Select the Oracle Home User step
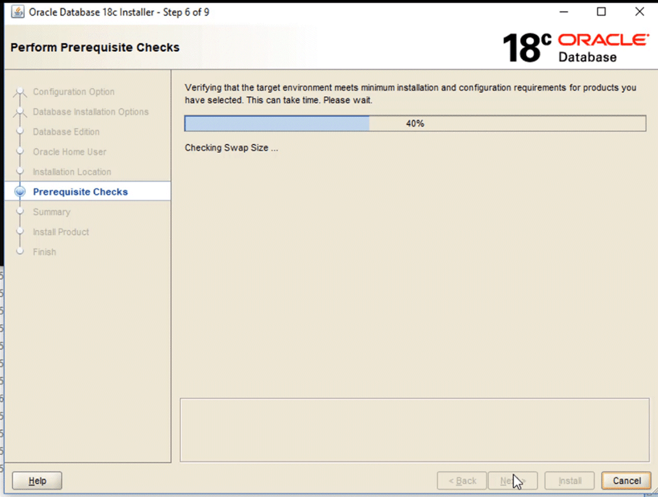The height and width of the screenshot is (497, 658). click(70, 151)
